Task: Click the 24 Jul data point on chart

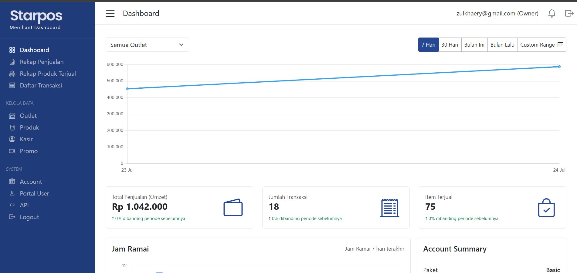Action: click(559, 67)
